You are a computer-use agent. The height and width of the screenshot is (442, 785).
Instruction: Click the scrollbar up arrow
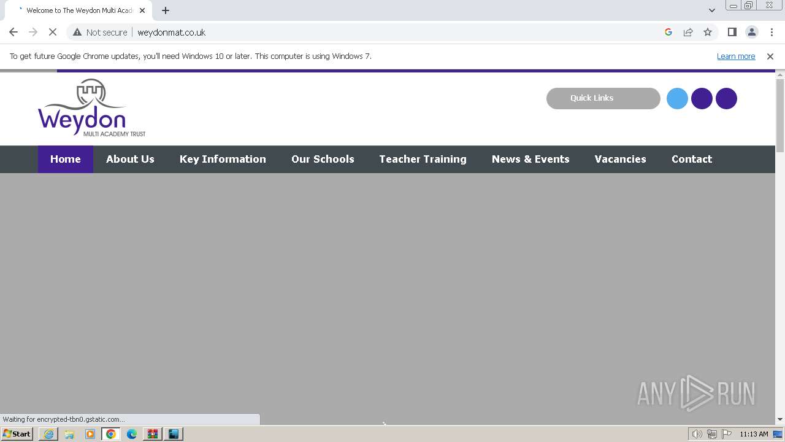[x=780, y=75]
